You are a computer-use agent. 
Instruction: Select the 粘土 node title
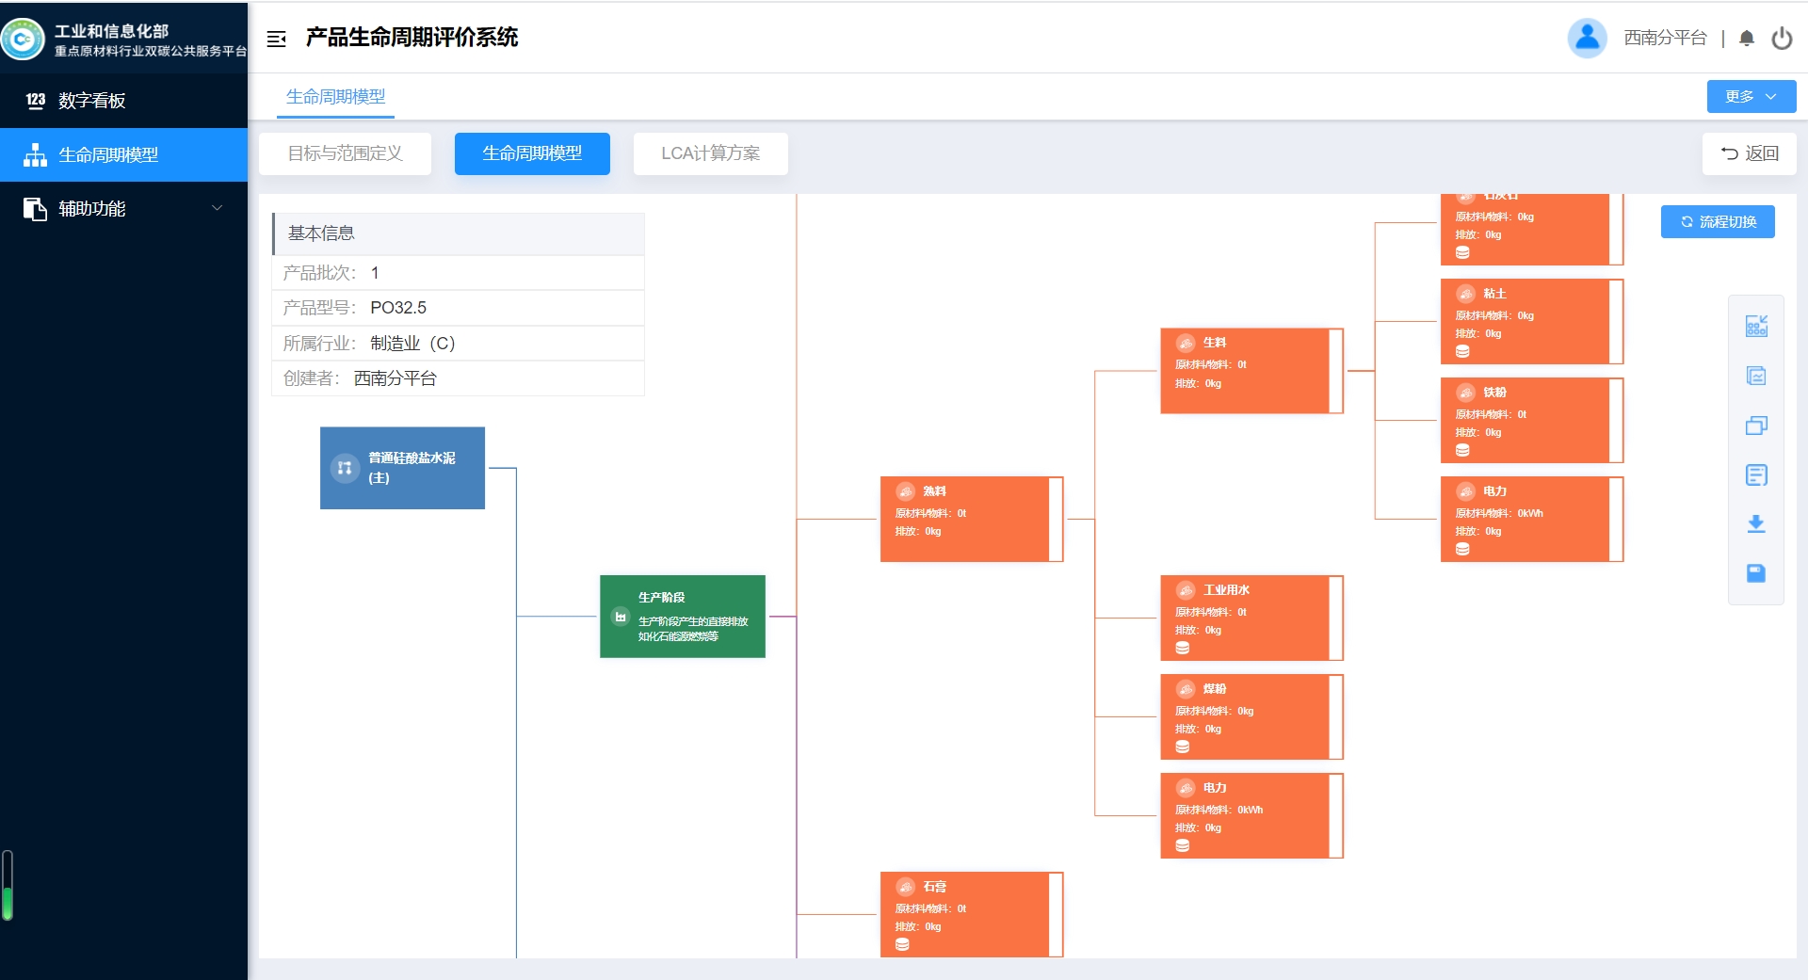1494,294
